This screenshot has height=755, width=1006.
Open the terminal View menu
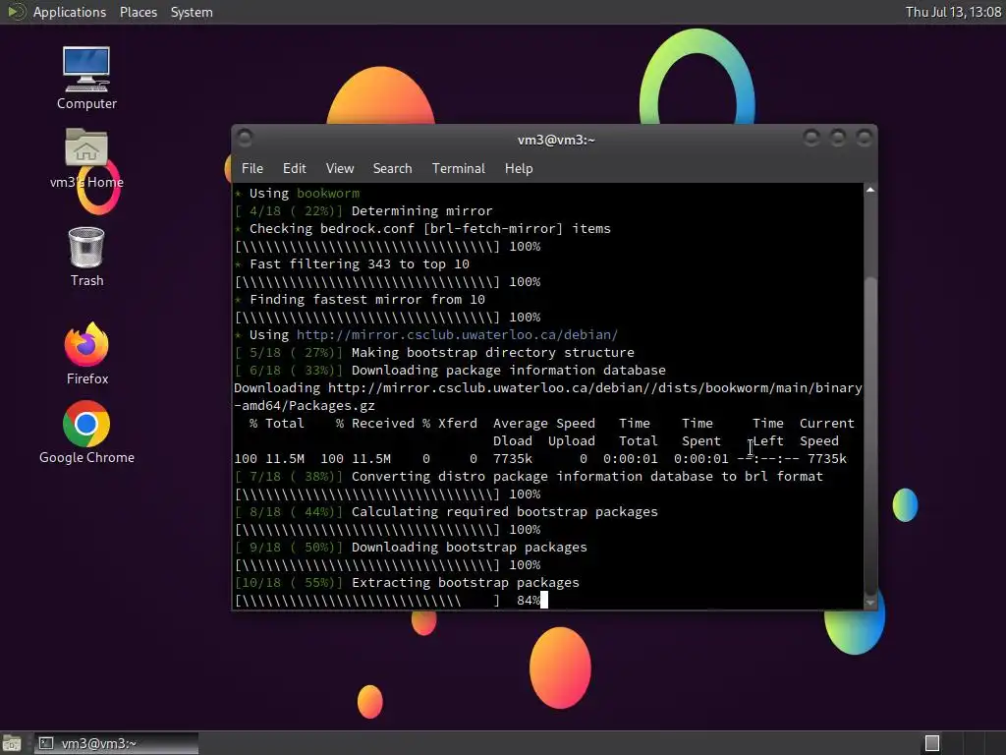pos(339,168)
